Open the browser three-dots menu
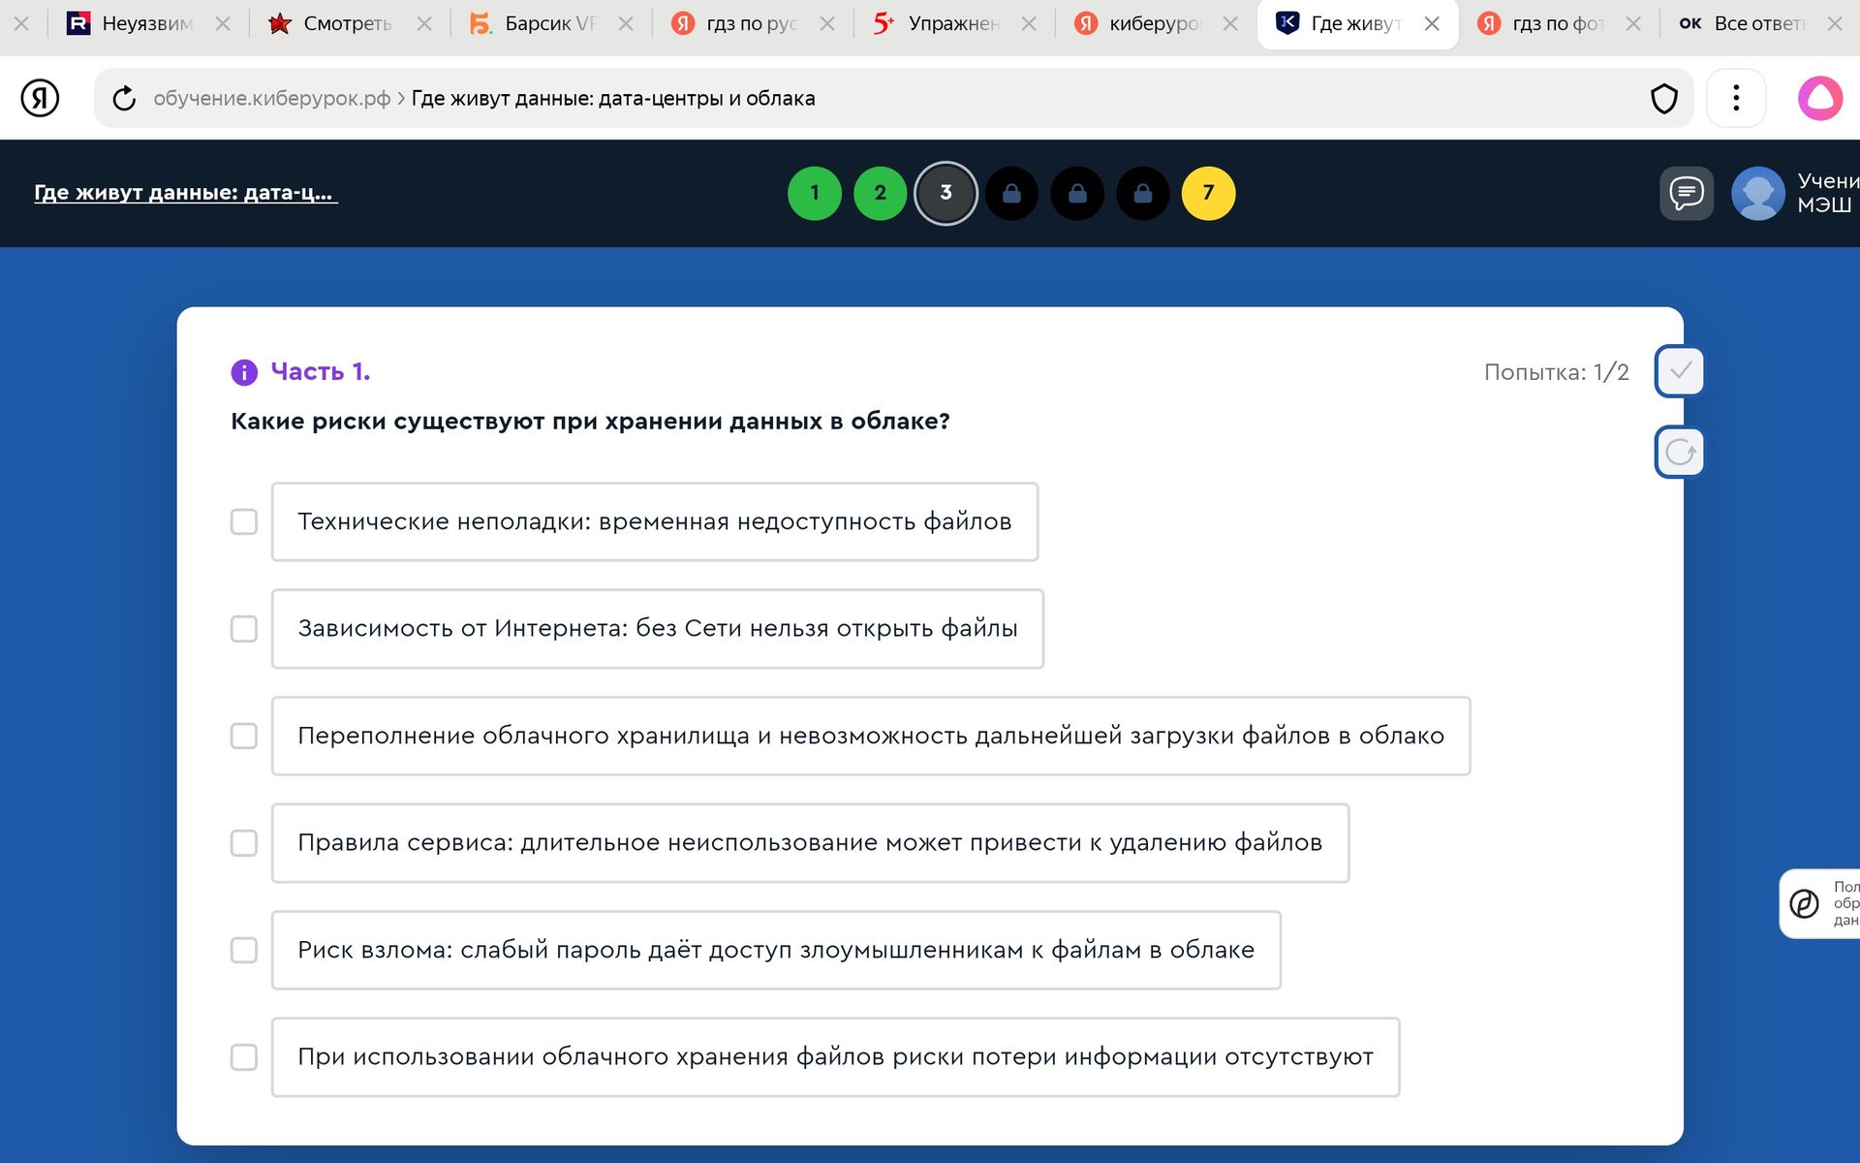This screenshot has width=1860, height=1163. (1736, 98)
